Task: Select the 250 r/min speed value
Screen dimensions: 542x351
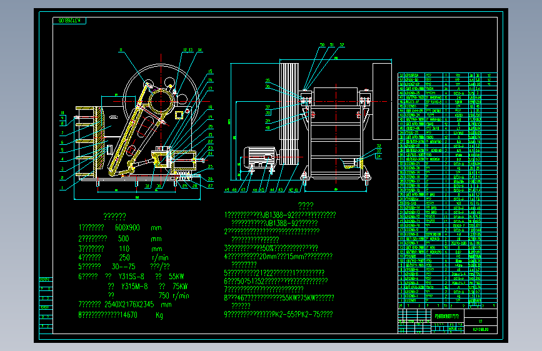Action: tap(124, 257)
